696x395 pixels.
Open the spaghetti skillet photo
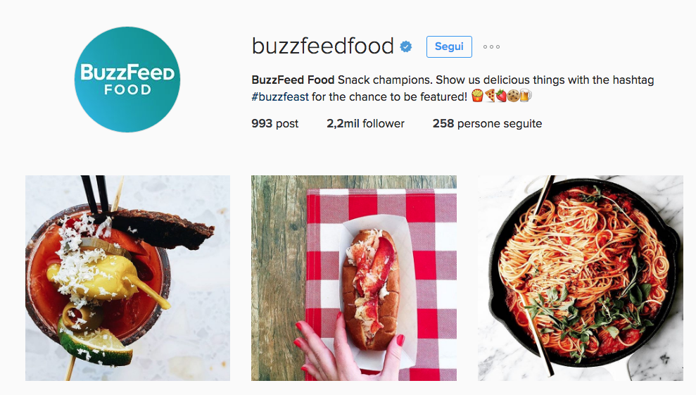pos(581,278)
